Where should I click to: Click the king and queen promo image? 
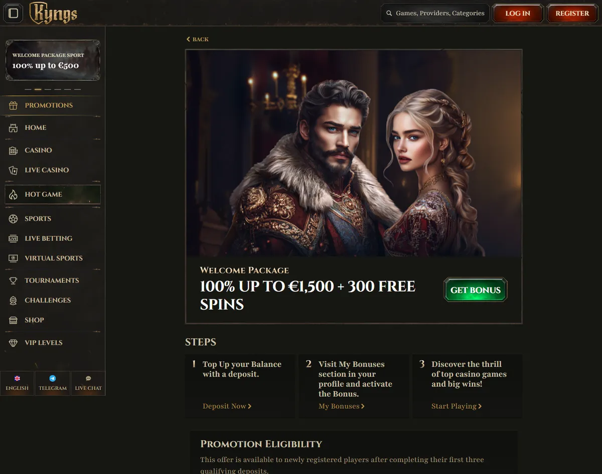pyautogui.click(x=354, y=153)
